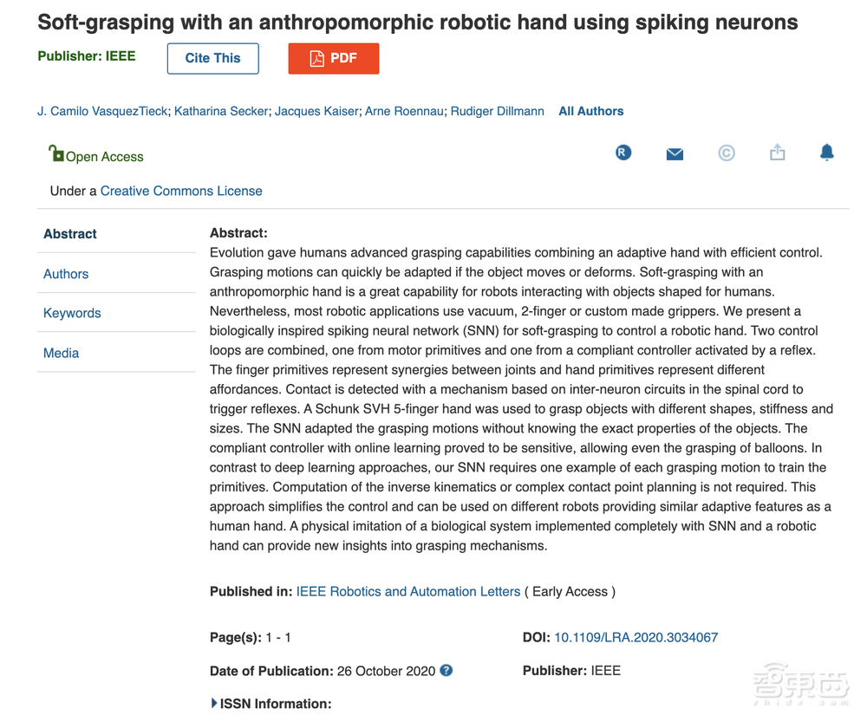Open author Katharina Secker's profile link
867x722 pixels.
pos(221,111)
